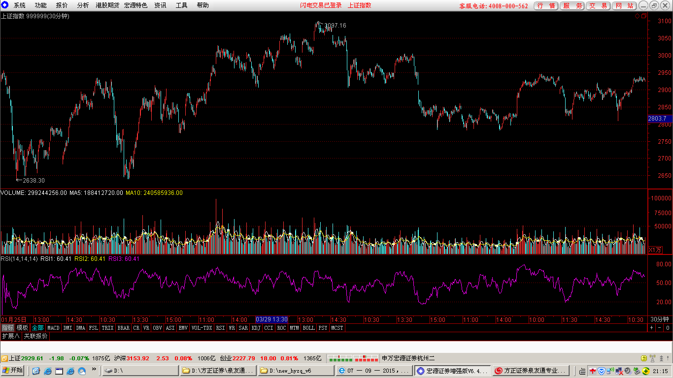Switch to the RSI indicator tab
The height and width of the screenshot is (378, 673).
click(220, 328)
